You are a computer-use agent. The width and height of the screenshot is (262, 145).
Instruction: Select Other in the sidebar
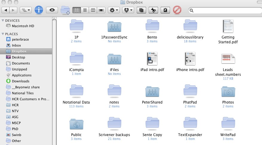(26, 141)
